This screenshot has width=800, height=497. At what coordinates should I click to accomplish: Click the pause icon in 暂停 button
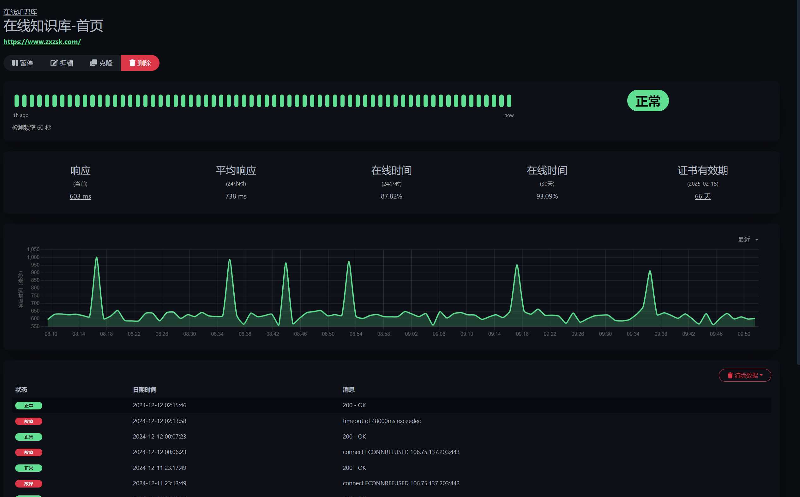pyautogui.click(x=15, y=63)
